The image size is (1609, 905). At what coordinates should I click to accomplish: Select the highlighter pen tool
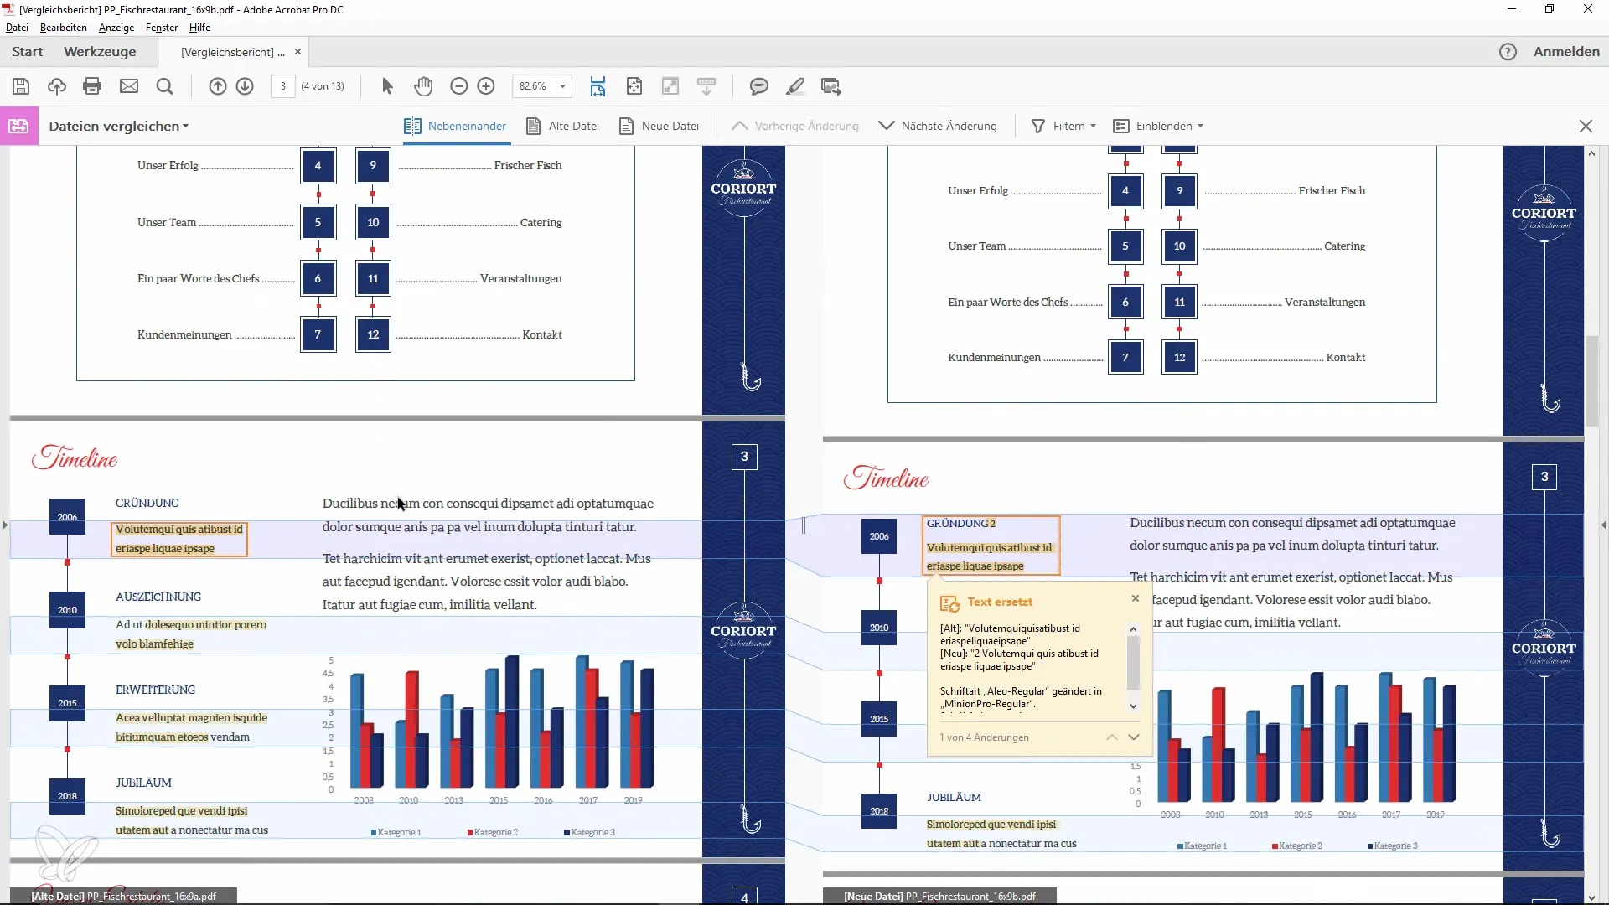(x=795, y=86)
